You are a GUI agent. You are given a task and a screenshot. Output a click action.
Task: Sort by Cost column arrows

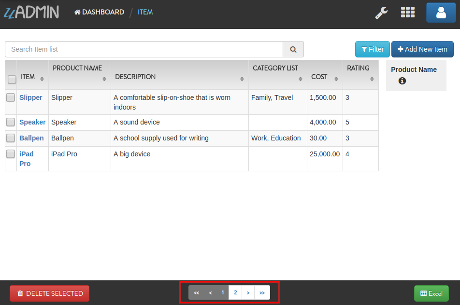(x=336, y=79)
